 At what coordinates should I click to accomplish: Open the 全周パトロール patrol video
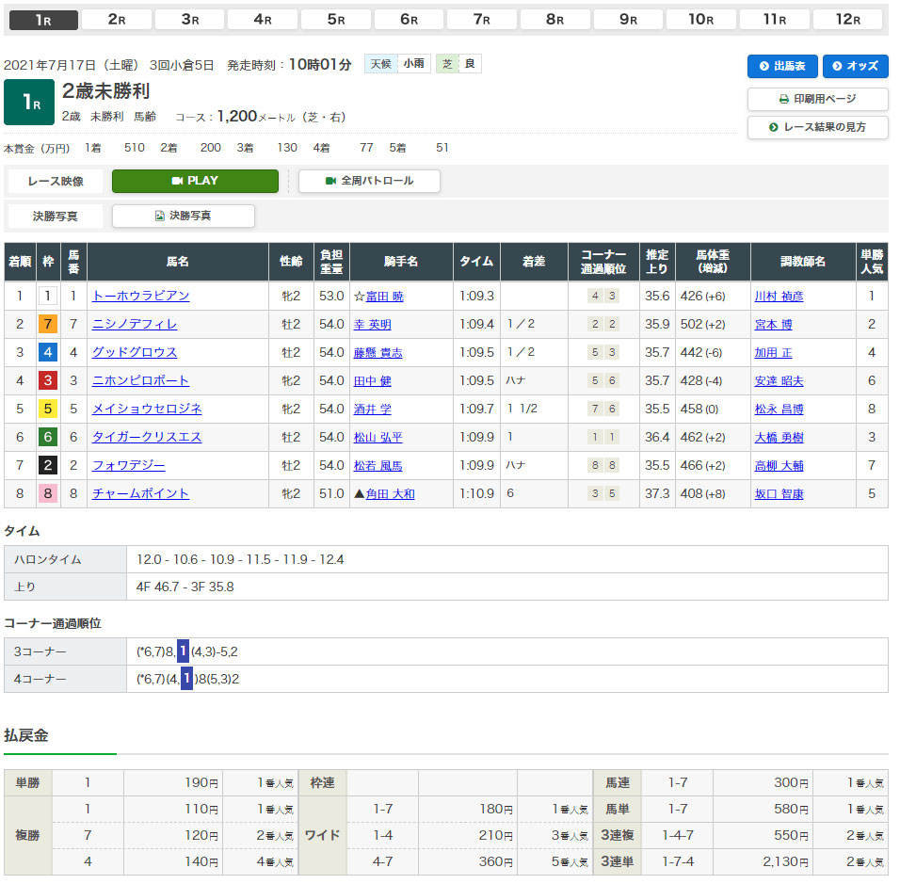[x=369, y=181]
